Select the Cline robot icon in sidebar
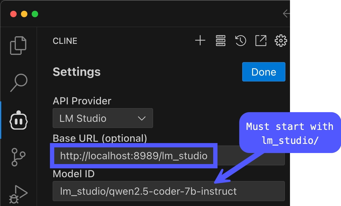 (19, 120)
